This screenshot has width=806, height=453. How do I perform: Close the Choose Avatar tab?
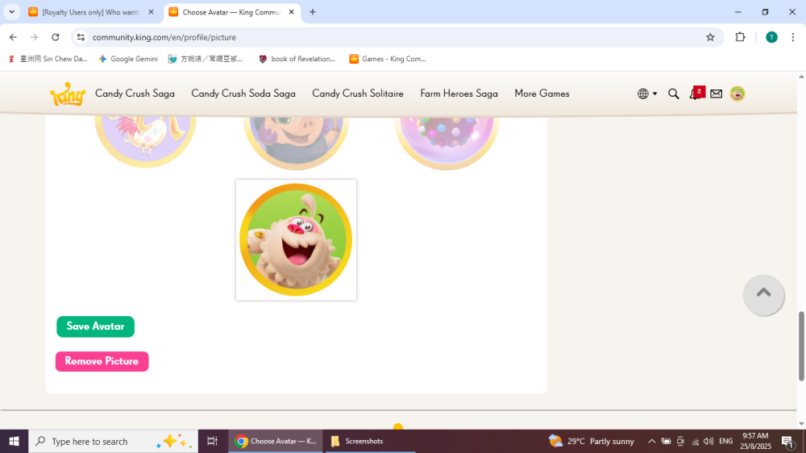[x=292, y=12]
